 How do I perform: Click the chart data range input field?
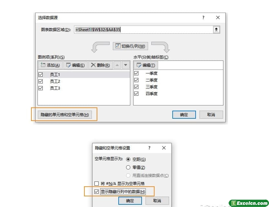click(x=144, y=29)
